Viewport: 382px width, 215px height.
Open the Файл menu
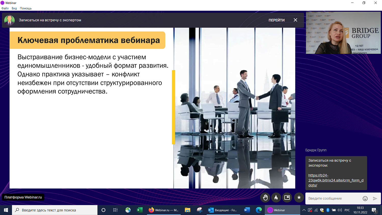(5, 8)
